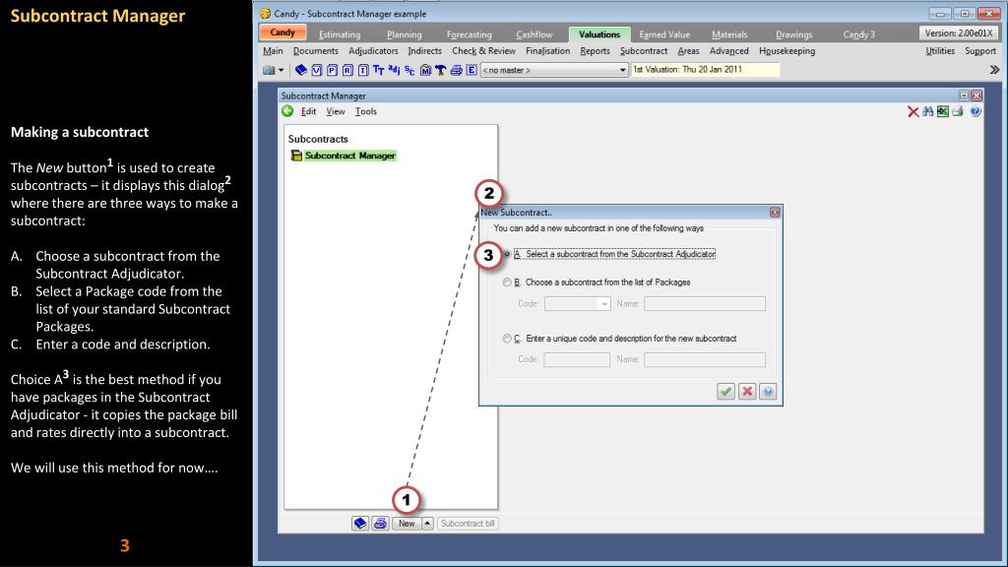Click the R document icon in toolbar
This screenshot has width=1008, height=567.
pyautogui.click(x=347, y=70)
